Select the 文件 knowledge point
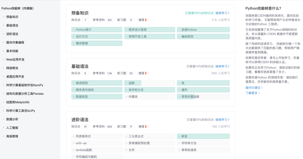Viewport: 303px width, 159px height. (x=150, y=150)
